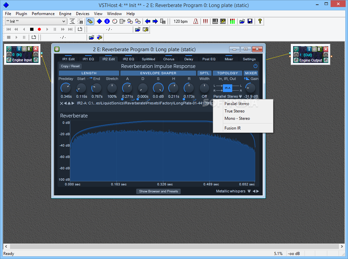The image size is (348, 259).
Task: Click right arrow of horizontal scrollbar
Action: click(342, 246)
